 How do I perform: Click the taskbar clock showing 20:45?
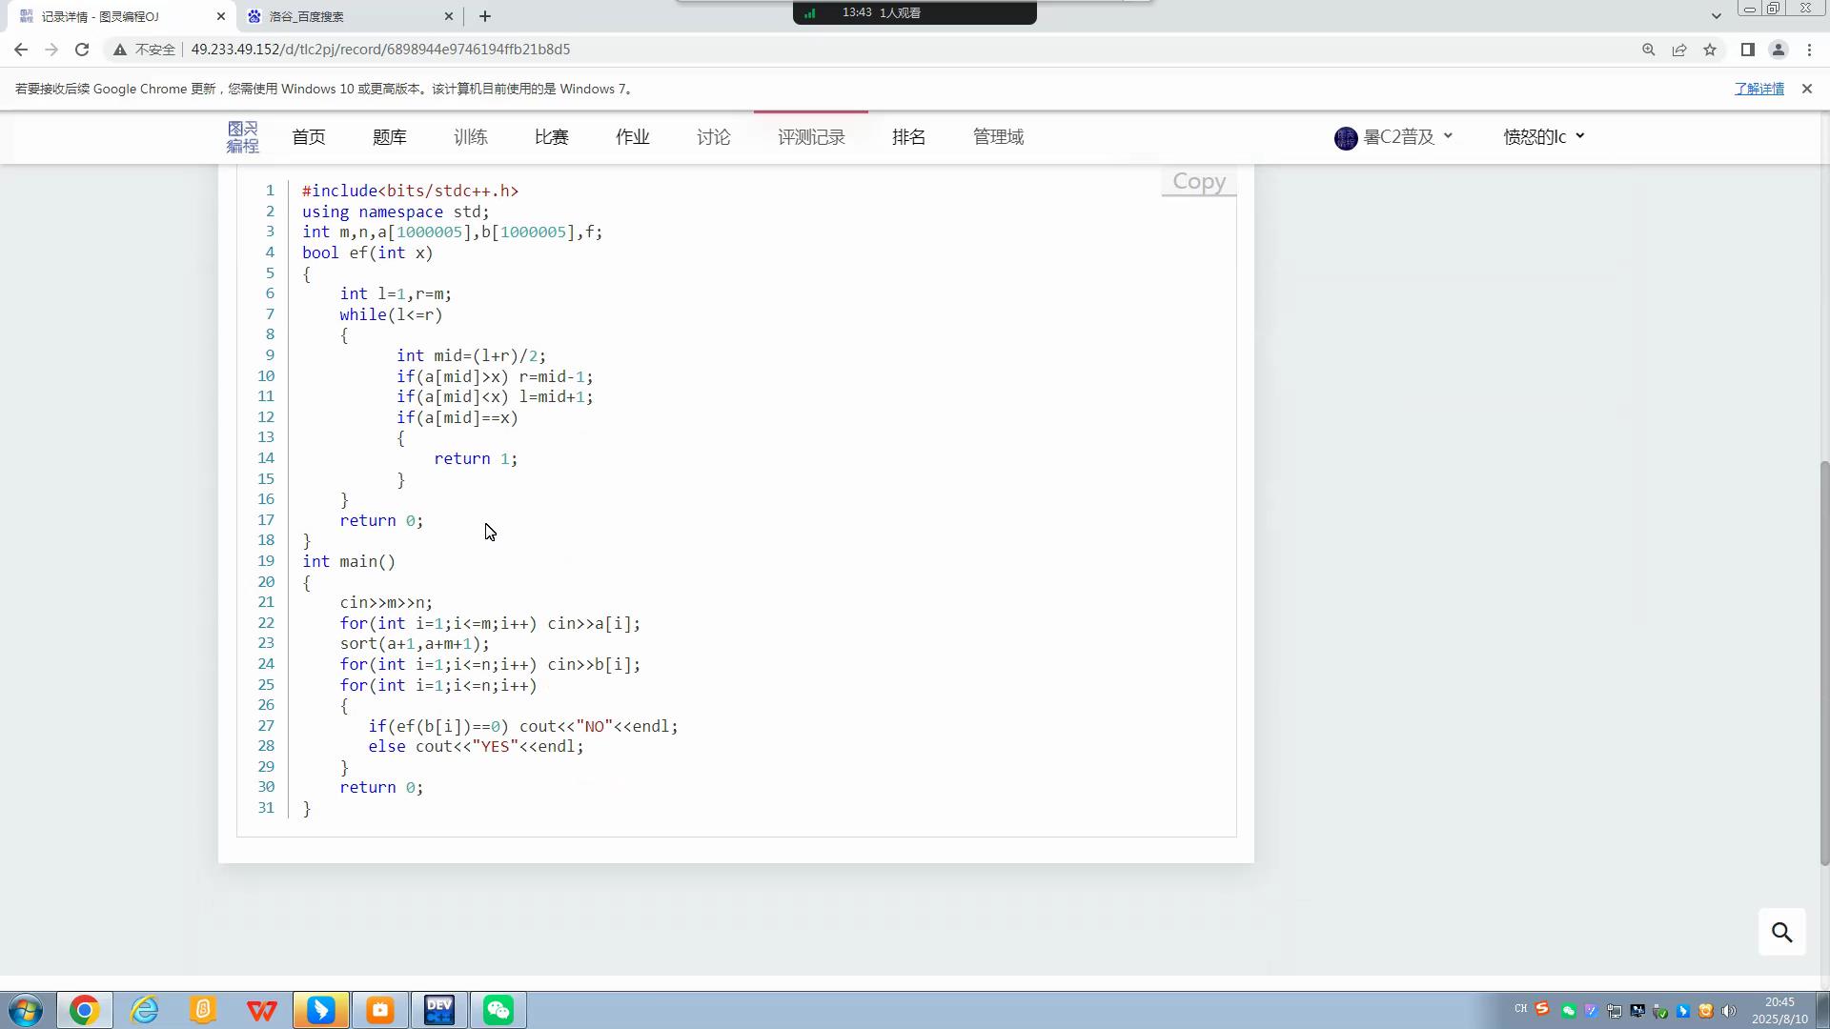click(x=1779, y=1010)
